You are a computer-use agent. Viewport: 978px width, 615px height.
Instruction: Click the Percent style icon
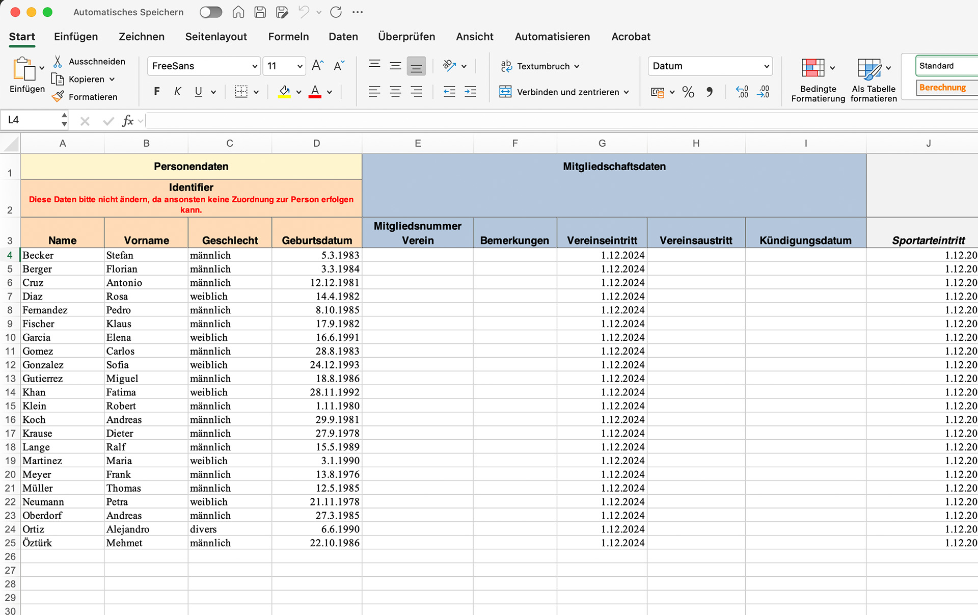688,92
